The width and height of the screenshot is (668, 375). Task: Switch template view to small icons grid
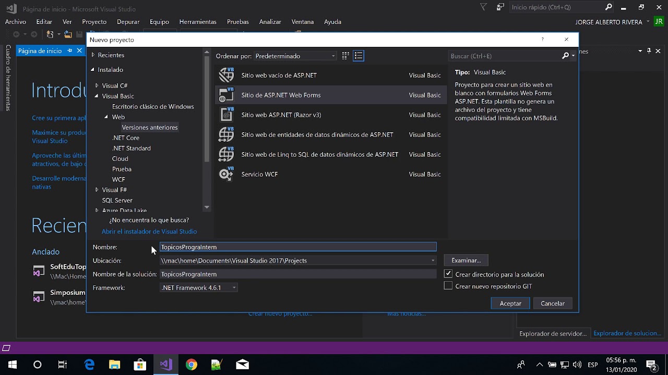tap(345, 56)
